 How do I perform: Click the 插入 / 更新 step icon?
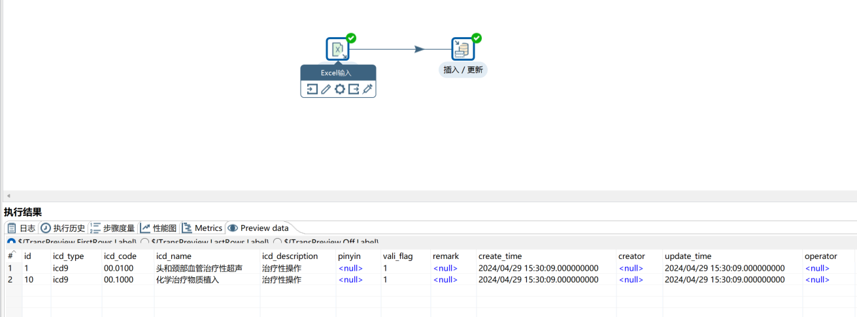coord(463,49)
